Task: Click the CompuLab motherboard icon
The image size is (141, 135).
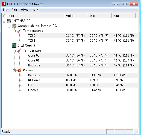Action: pos(14,26)
